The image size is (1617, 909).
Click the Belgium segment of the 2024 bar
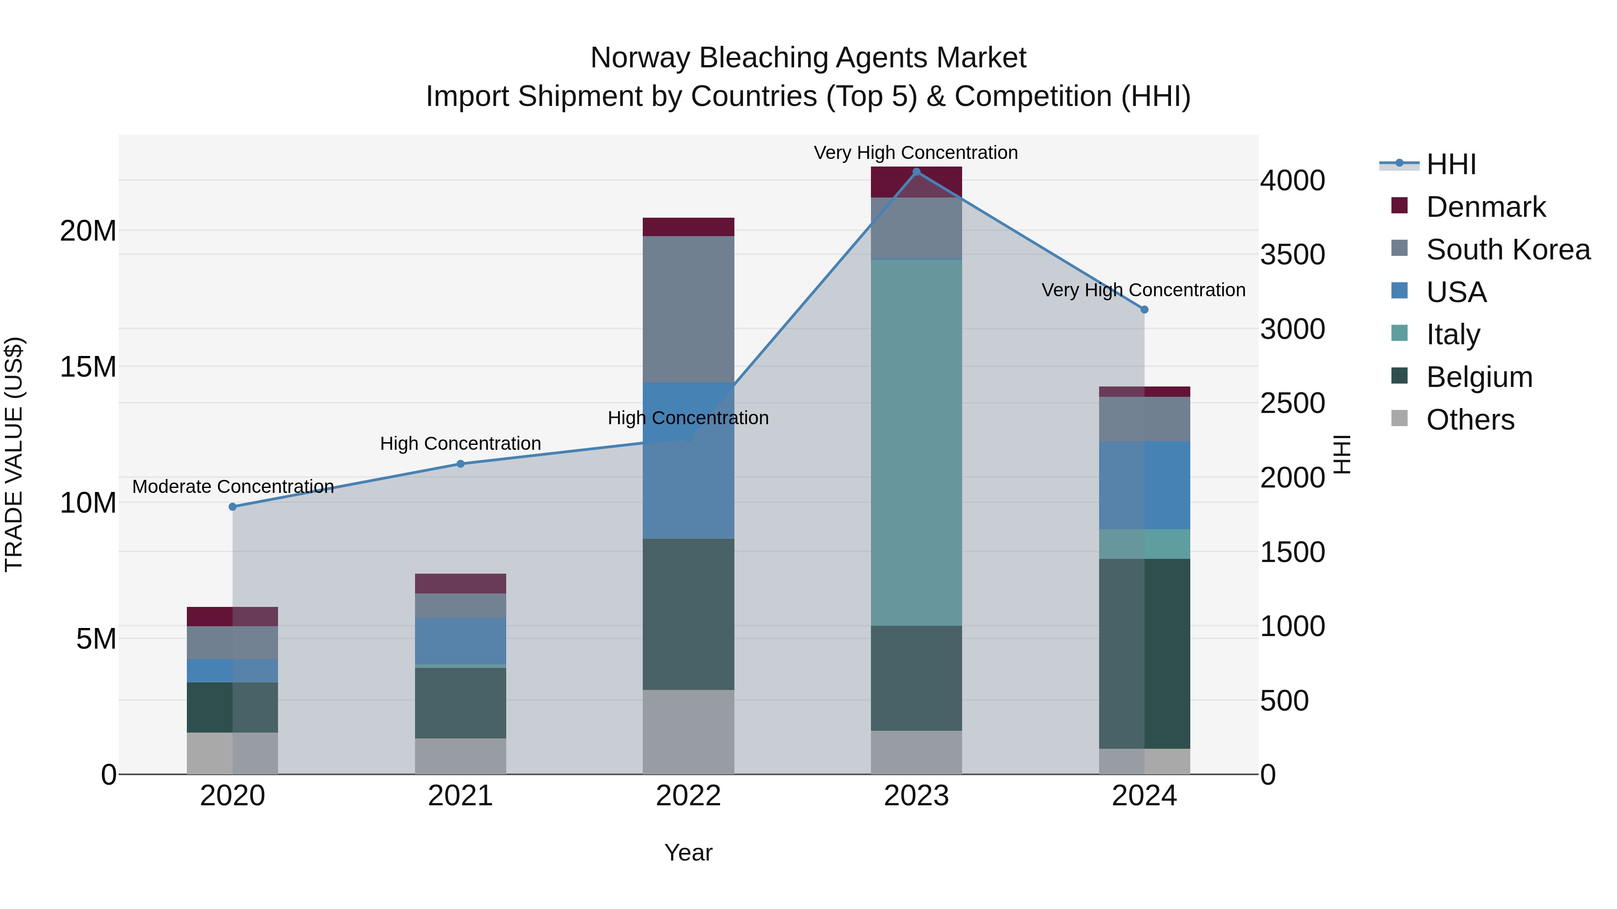(1144, 654)
